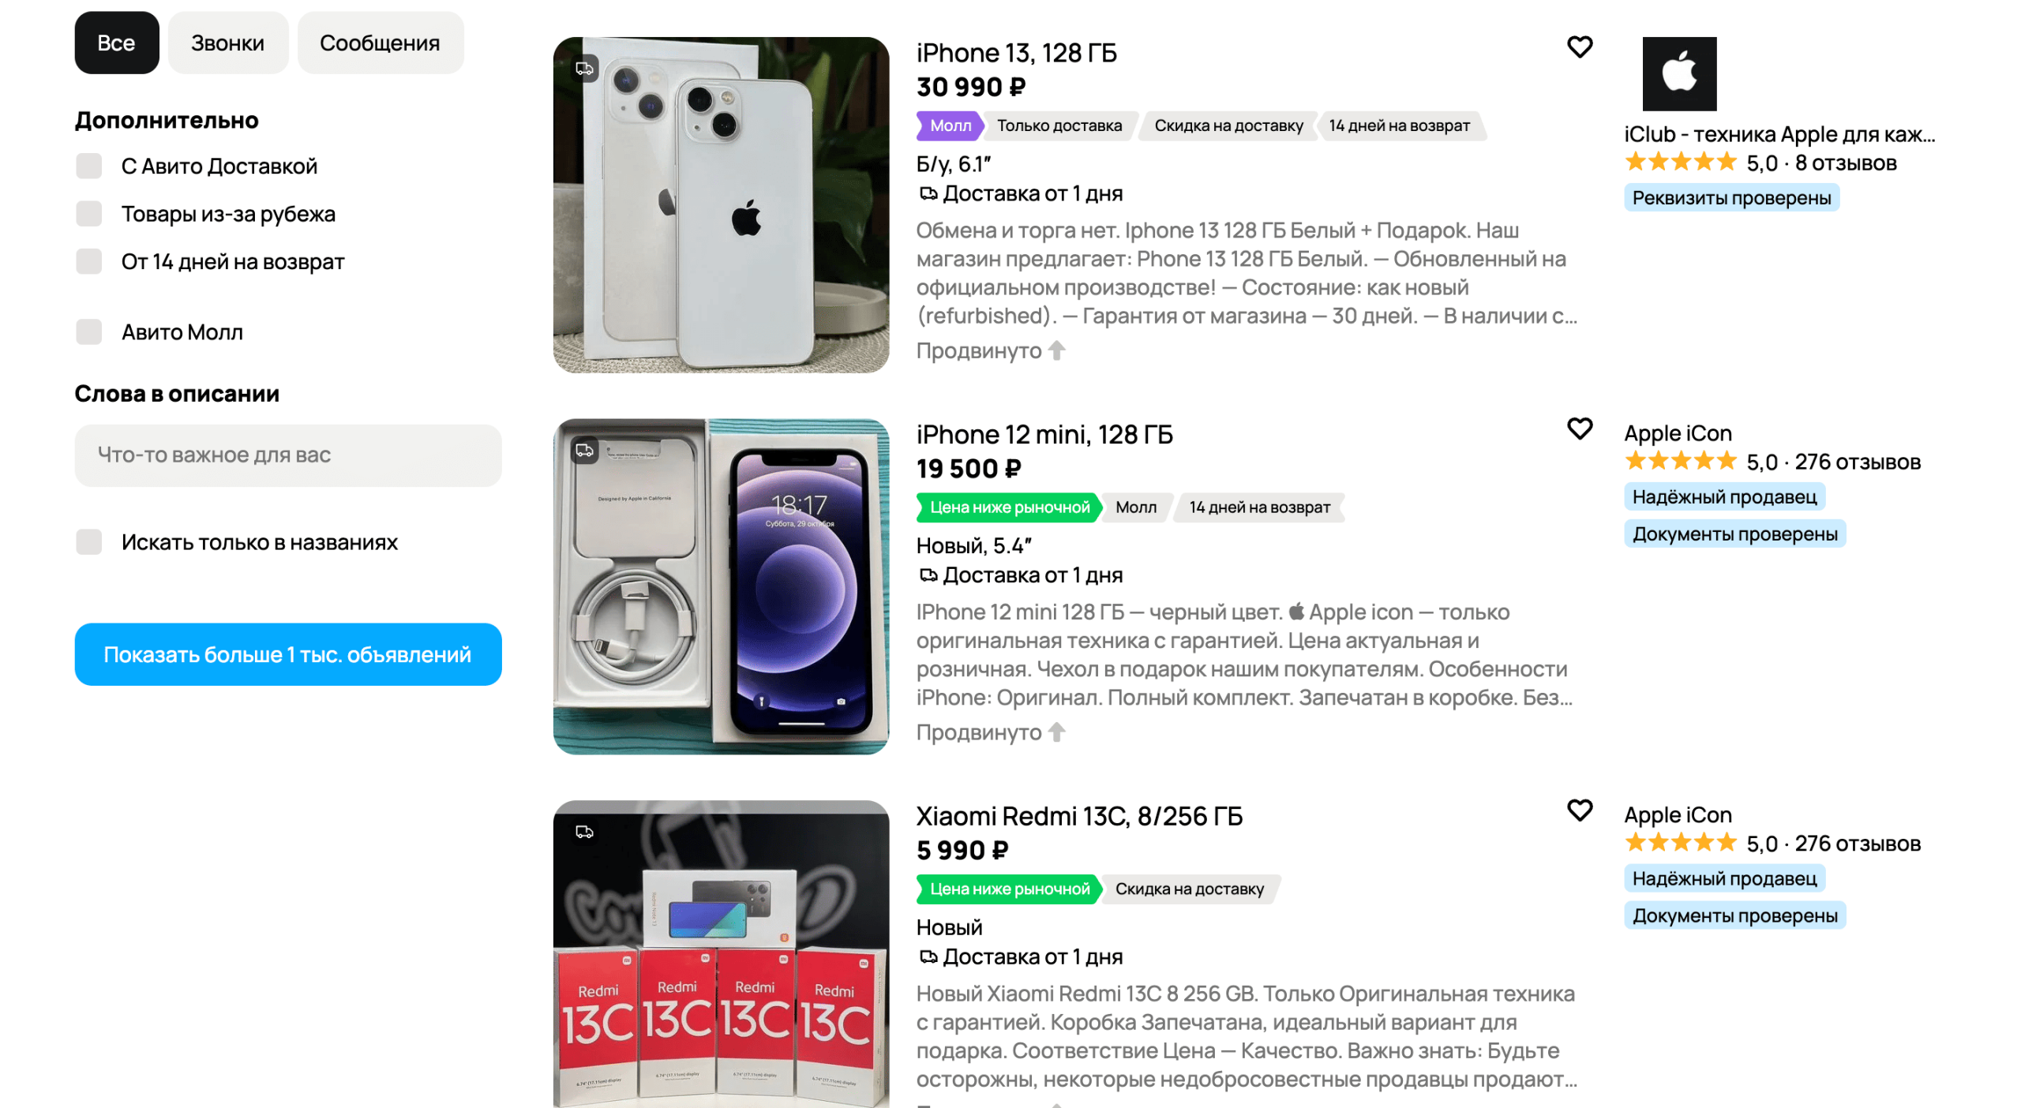Open iClub seller Apple logo avatar
This screenshot has height=1108, width=2021.
[1679, 73]
